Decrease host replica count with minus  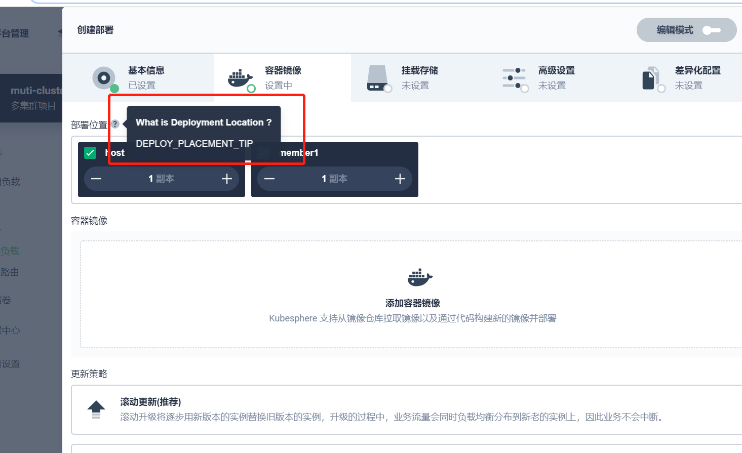pos(96,179)
